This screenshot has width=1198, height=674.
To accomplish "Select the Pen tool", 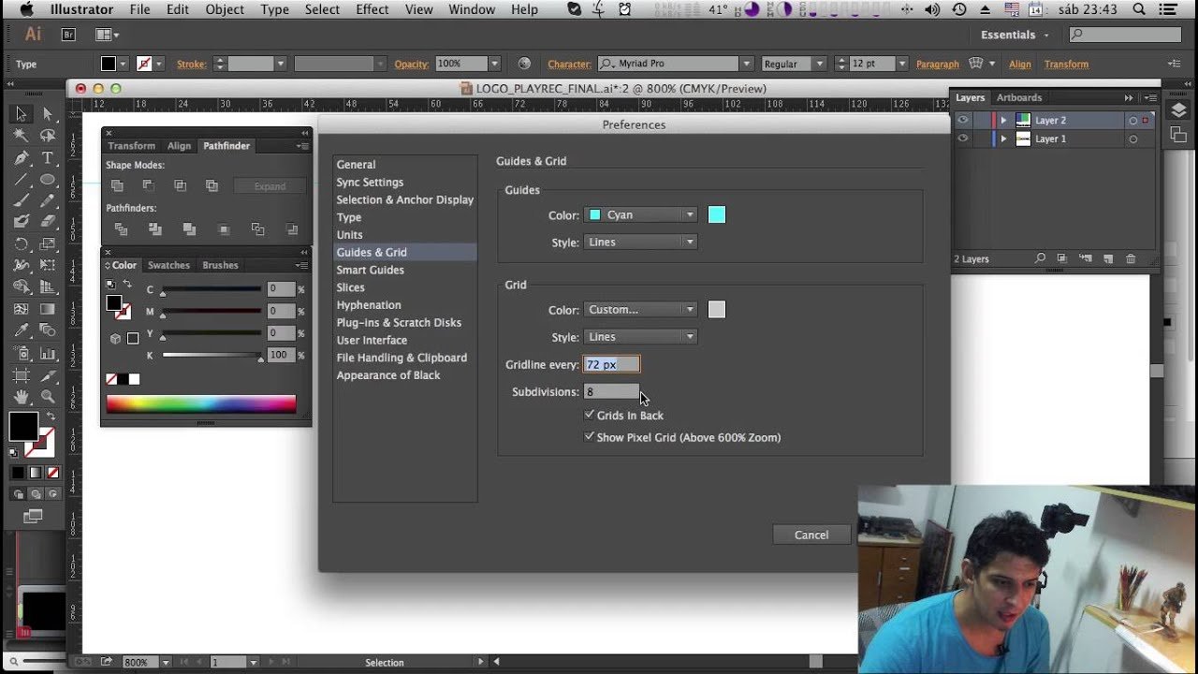I will click(x=20, y=157).
